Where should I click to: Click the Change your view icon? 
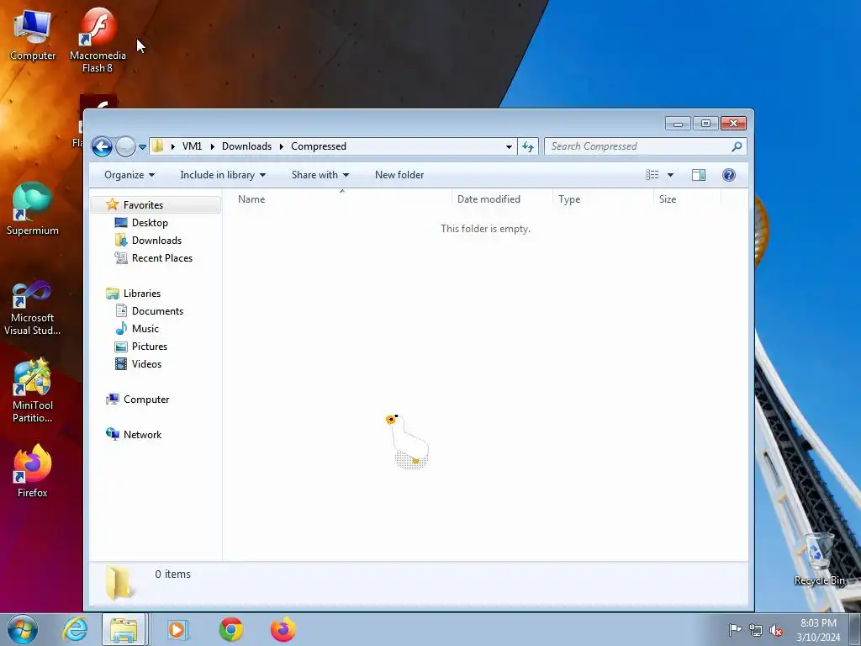click(x=652, y=175)
